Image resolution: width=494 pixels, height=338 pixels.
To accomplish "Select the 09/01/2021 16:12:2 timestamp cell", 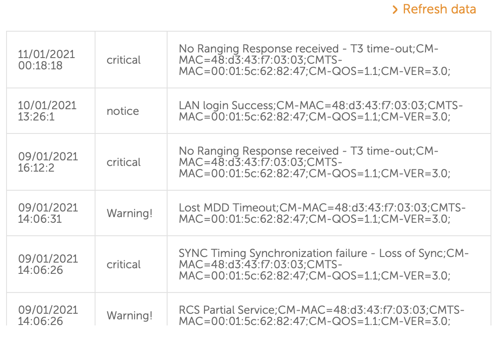I will (48, 162).
